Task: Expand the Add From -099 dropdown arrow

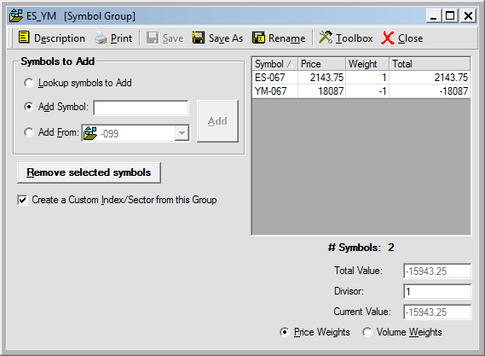Action: click(x=182, y=133)
